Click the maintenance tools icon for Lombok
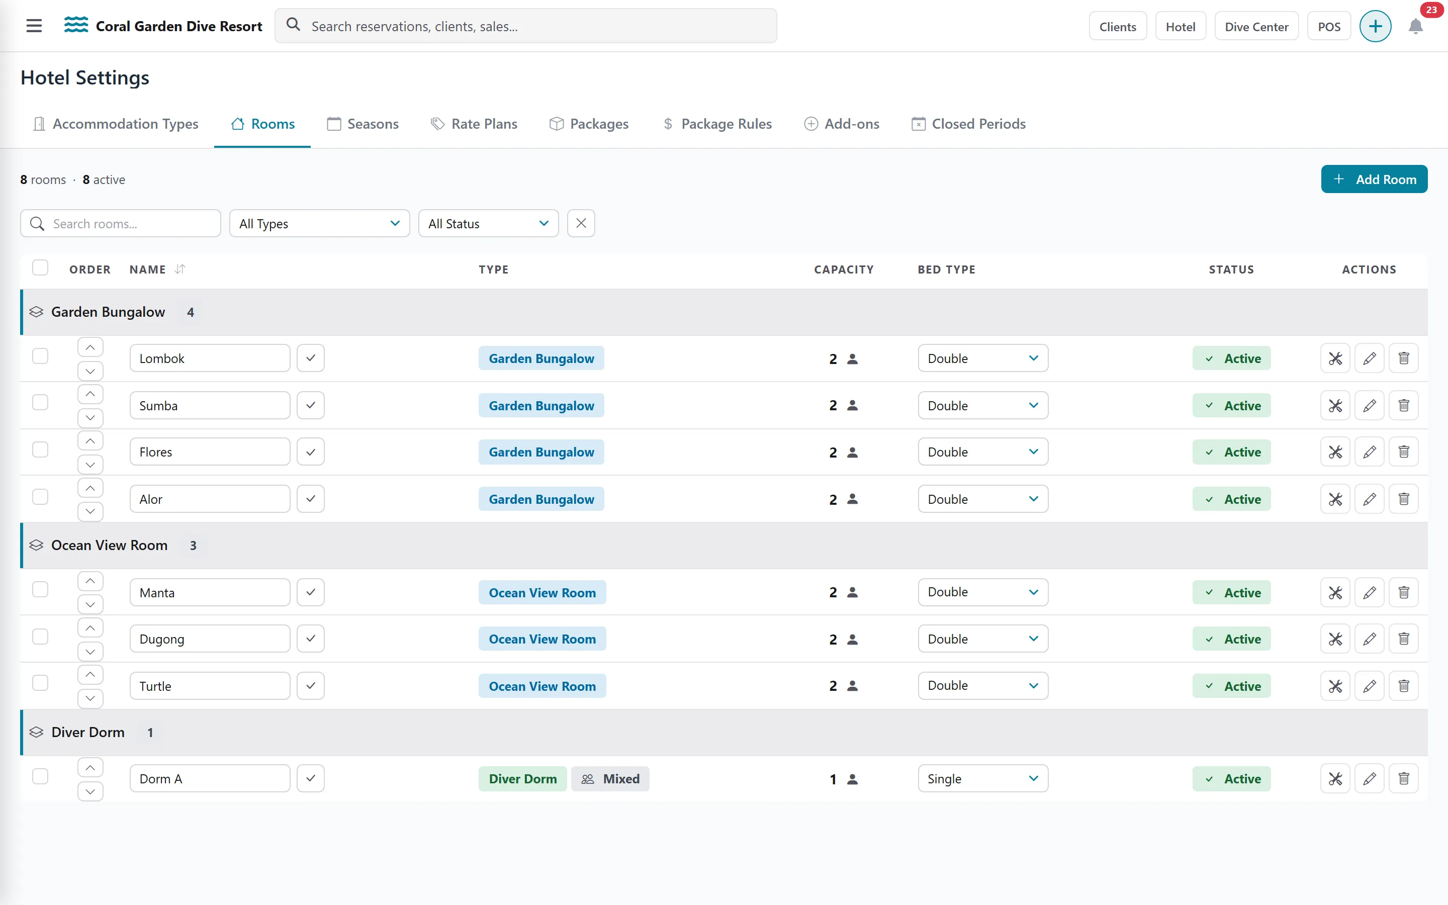Image resolution: width=1448 pixels, height=905 pixels. pos(1335,358)
